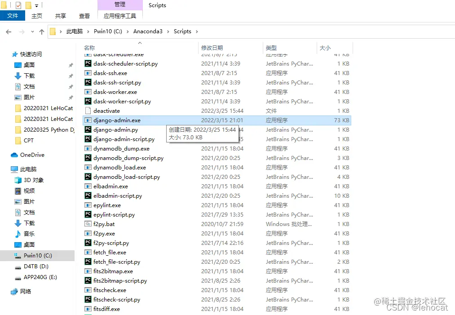
Task: Switch to the 查看 ribbon tab
Action: coord(84,16)
